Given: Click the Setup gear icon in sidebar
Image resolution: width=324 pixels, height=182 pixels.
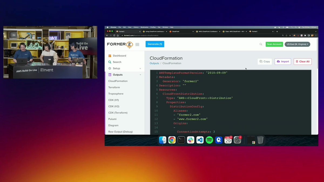Looking at the screenshot, I should [110, 68].
